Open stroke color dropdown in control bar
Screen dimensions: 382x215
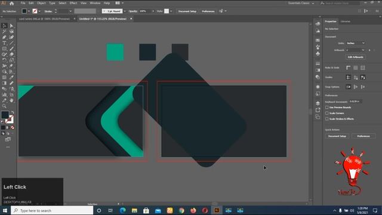(39, 11)
